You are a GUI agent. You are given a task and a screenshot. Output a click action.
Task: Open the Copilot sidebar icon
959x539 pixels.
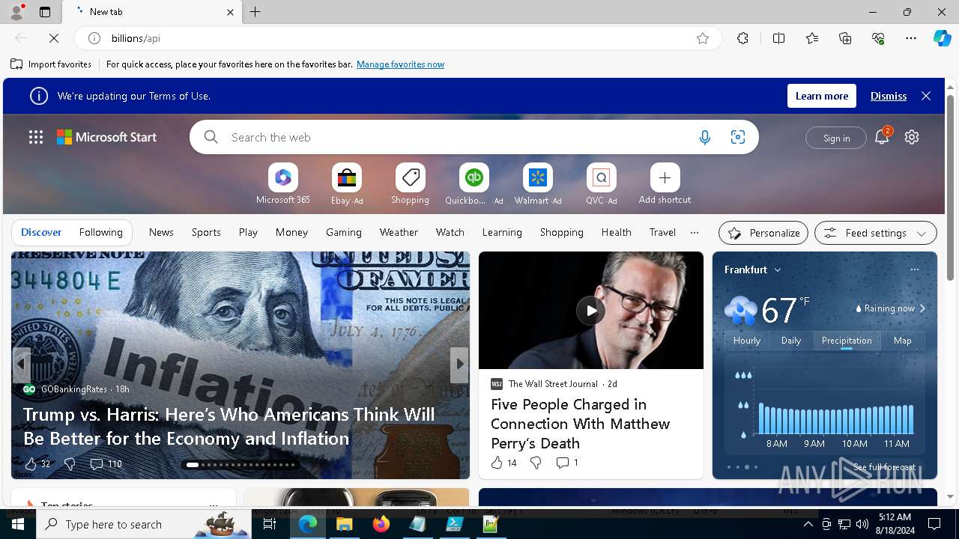pos(943,38)
